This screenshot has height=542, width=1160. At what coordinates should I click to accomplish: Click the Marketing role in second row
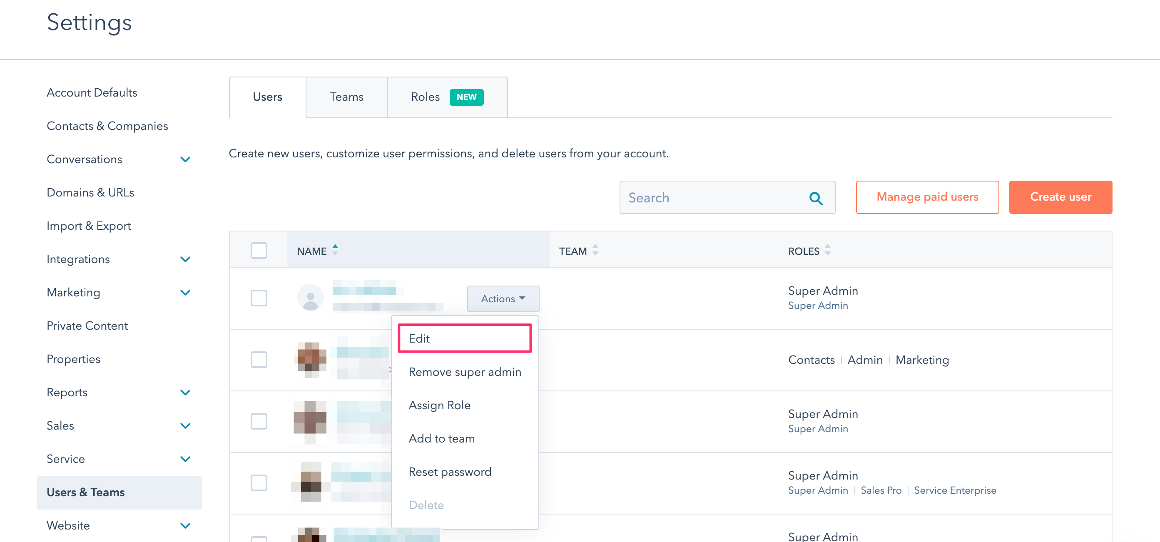pos(922,360)
